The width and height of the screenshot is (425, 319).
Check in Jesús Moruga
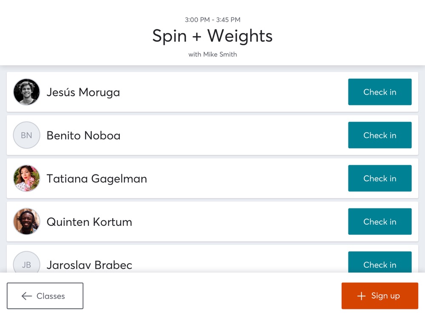380,92
